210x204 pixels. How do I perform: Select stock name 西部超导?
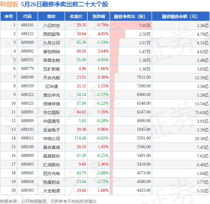pos(52,34)
